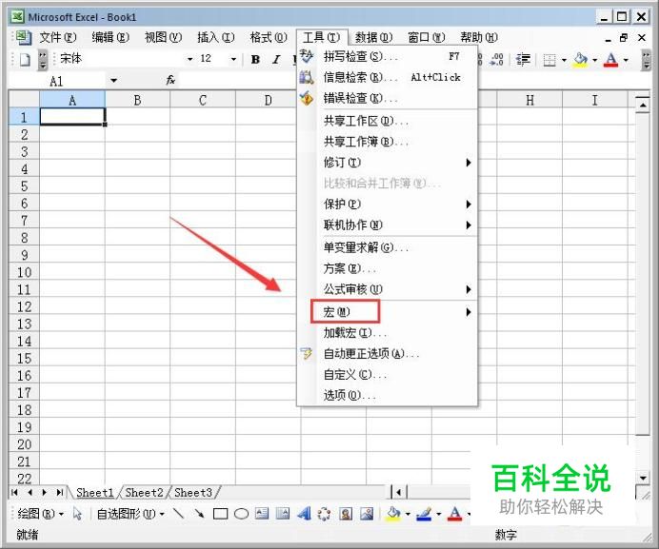Toggle Italic formatting button
This screenshot has width=659, height=549.
(276, 60)
